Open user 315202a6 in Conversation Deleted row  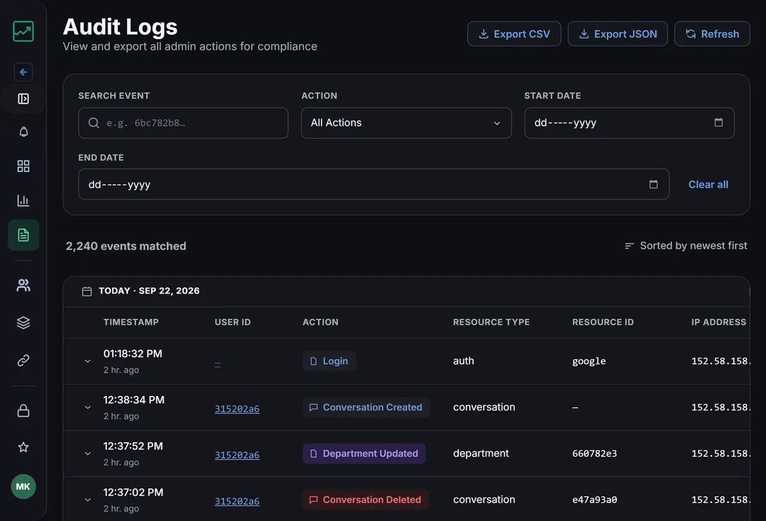click(x=237, y=501)
